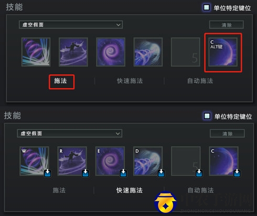Screen dimensions: 257x216
Task: Toggle quick-cast arrow on the W ability
Action: [48, 173]
